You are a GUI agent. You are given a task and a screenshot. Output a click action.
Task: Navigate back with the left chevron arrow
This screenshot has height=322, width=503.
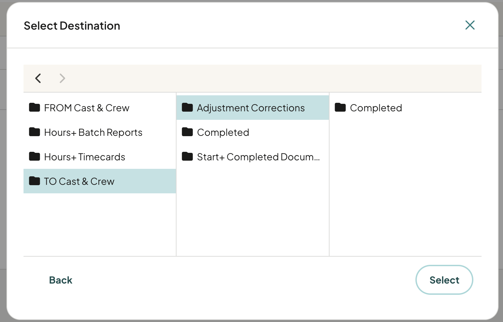(x=38, y=78)
